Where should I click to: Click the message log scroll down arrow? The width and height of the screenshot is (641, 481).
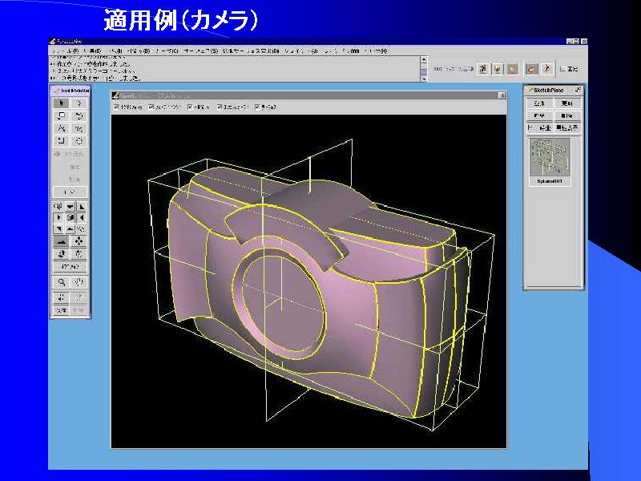point(424,79)
